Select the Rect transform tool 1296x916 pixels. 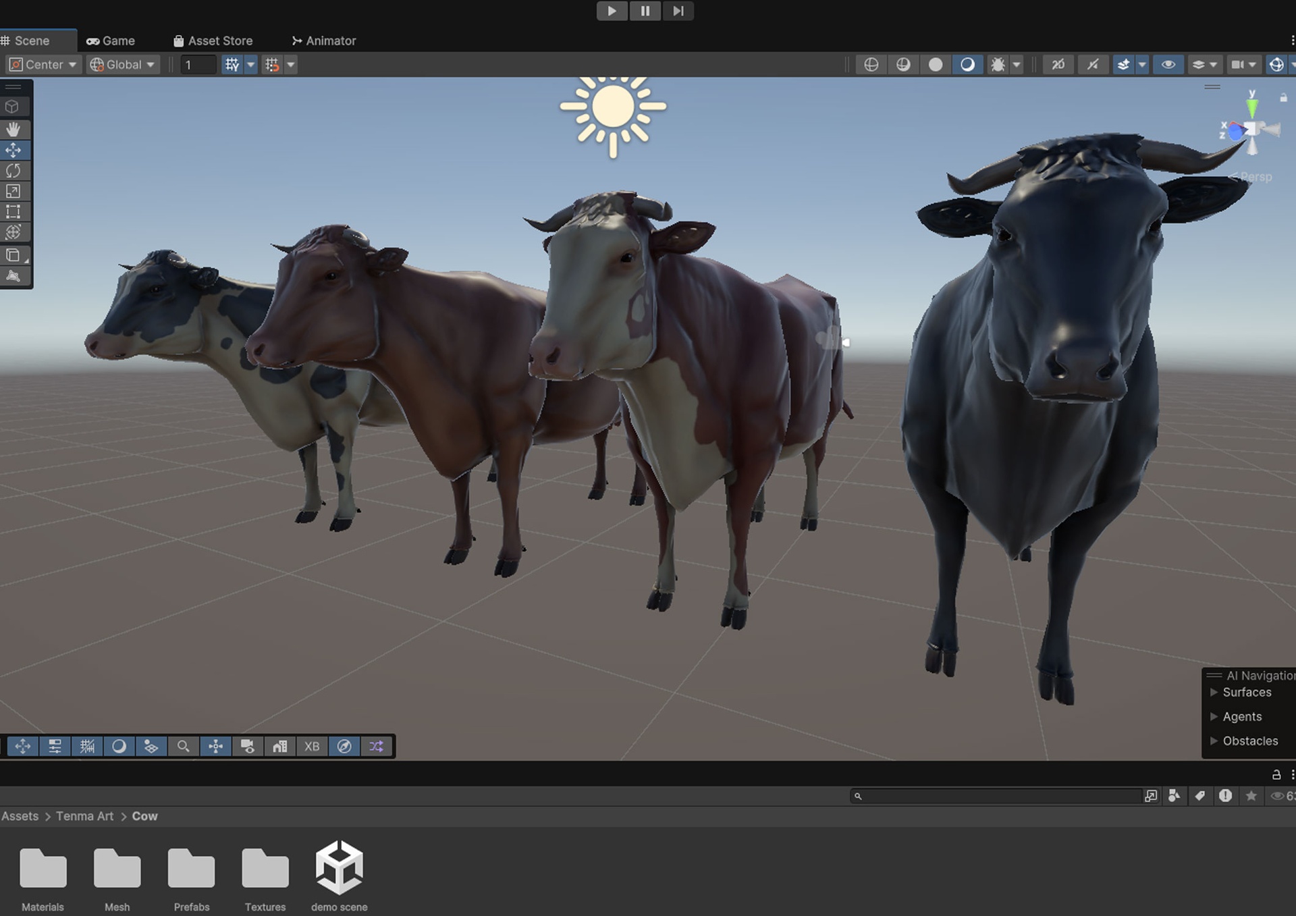pyautogui.click(x=13, y=211)
